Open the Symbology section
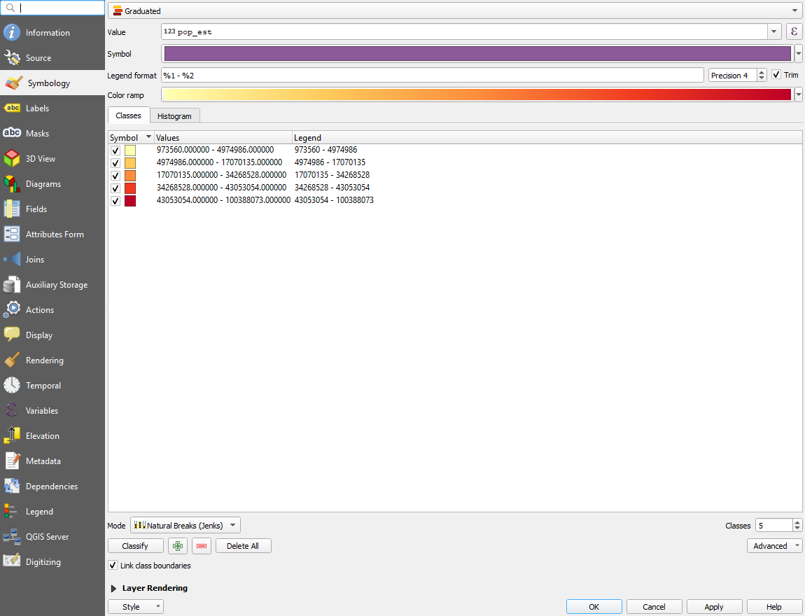805x616 pixels. click(x=52, y=83)
